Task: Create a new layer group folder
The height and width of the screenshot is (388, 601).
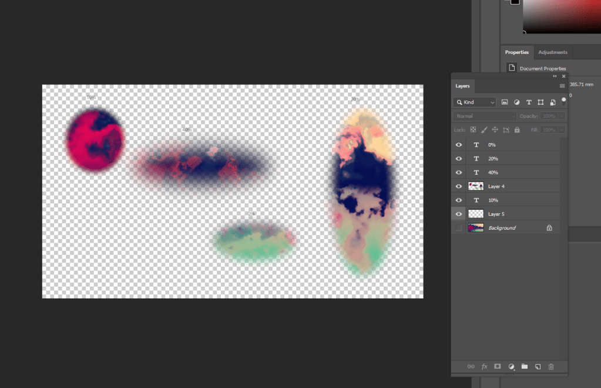Action: [x=525, y=366]
